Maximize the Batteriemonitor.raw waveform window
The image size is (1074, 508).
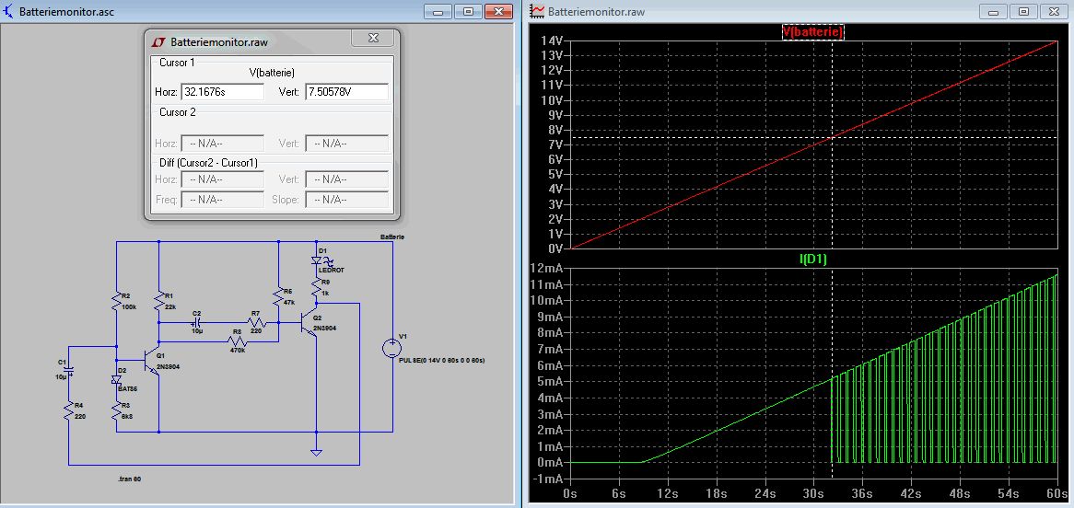pyautogui.click(x=1021, y=11)
